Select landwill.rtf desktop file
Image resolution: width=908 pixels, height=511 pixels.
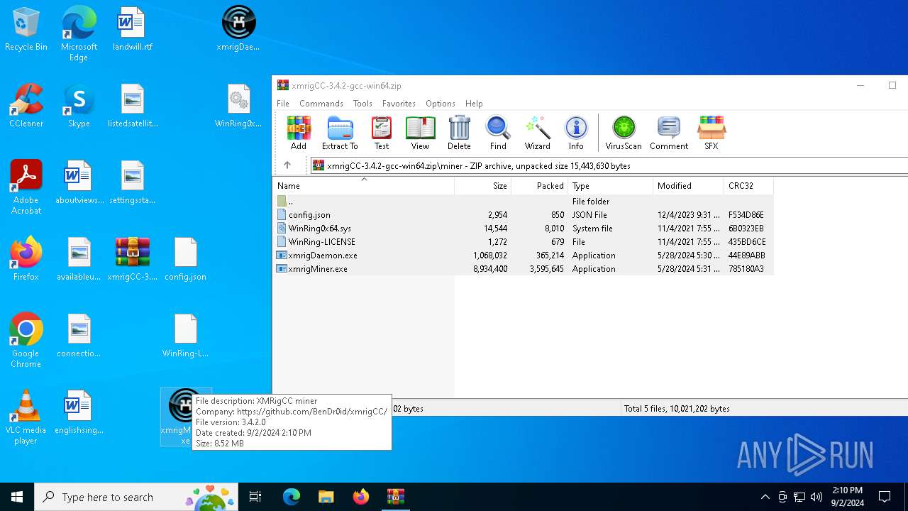tap(133, 30)
